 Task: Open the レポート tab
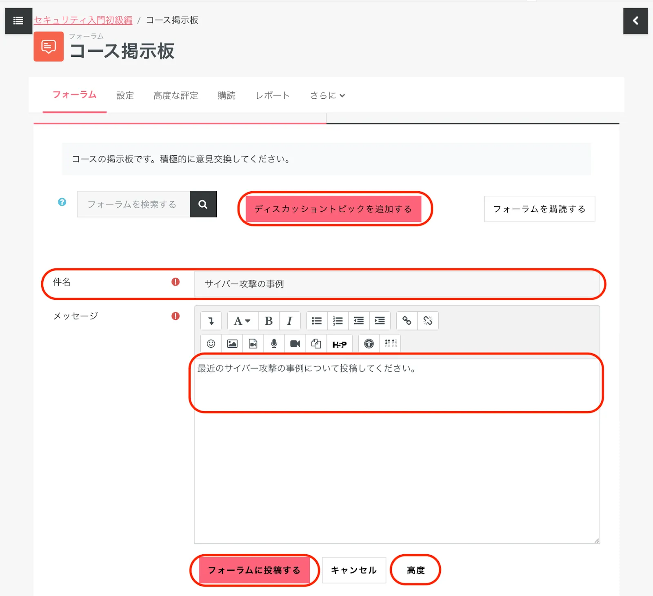(272, 95)
